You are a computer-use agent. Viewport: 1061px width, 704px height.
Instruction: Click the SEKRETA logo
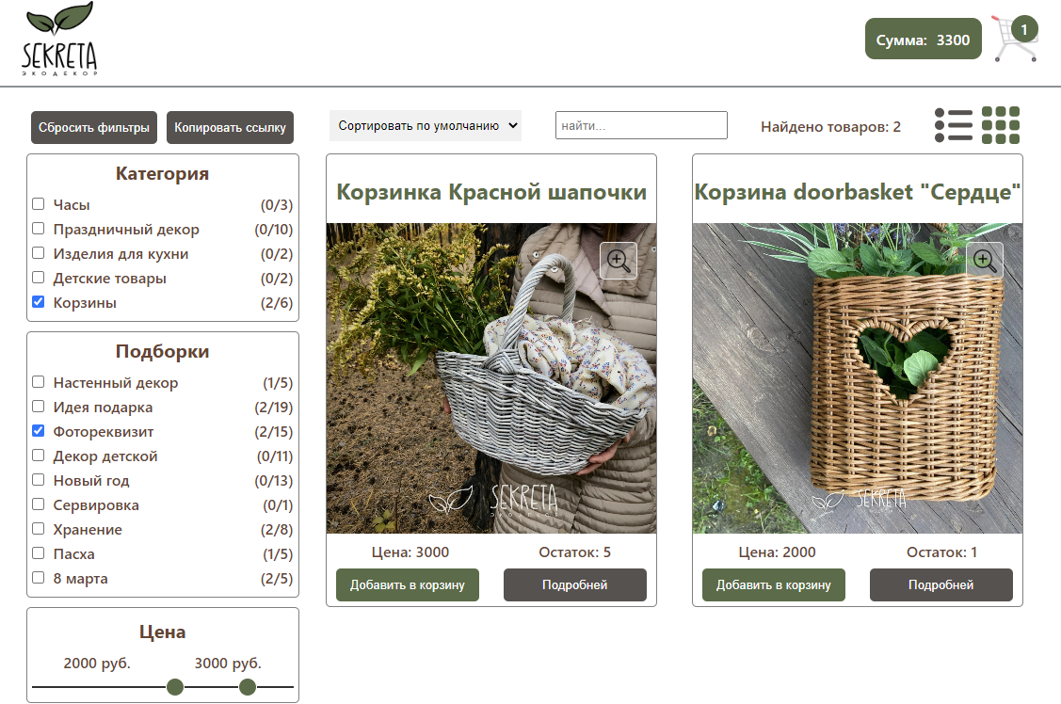point(59,39)
